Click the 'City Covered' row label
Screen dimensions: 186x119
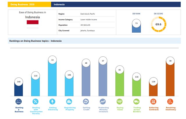64,31
